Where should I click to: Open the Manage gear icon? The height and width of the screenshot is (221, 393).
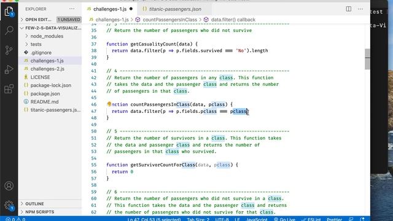pos(9,206)
